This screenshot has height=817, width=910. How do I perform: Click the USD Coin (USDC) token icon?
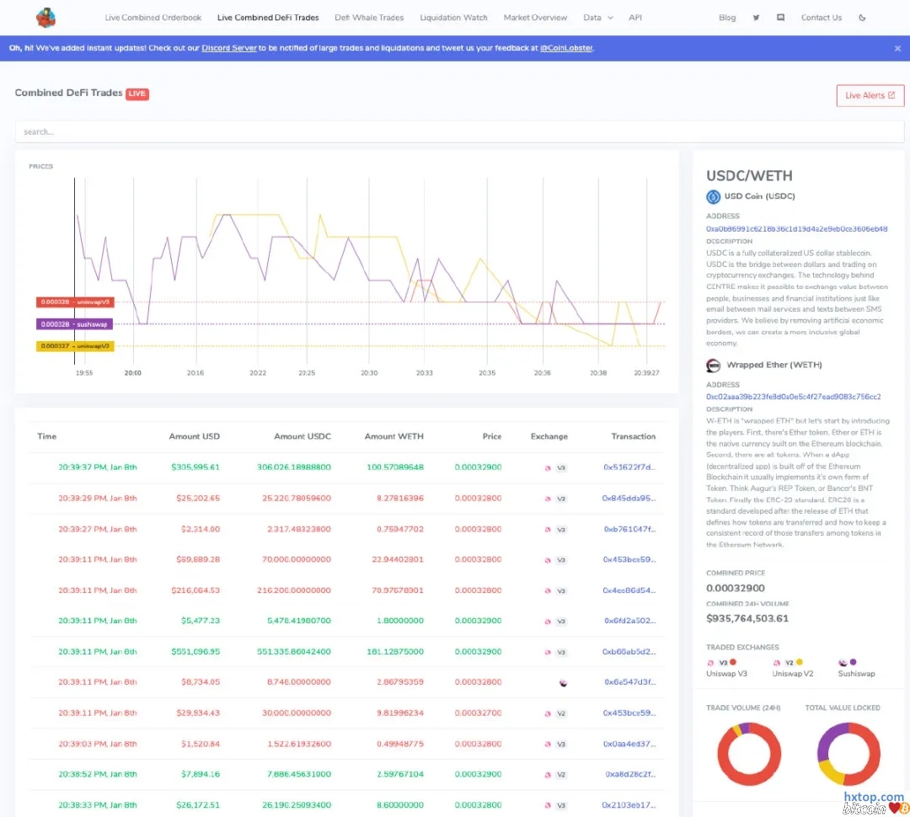714,197
